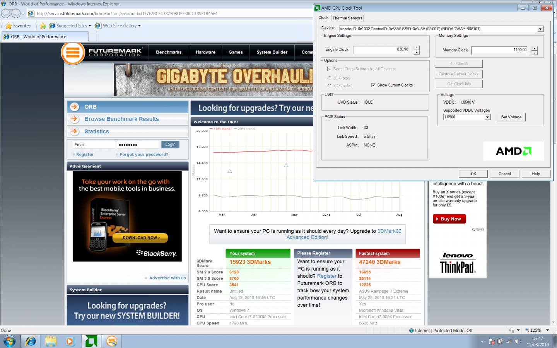Click the volume speaker tray icon
The height and width of the screenshot is (348, 557).
pyautogui.click(x=518, y=341)
